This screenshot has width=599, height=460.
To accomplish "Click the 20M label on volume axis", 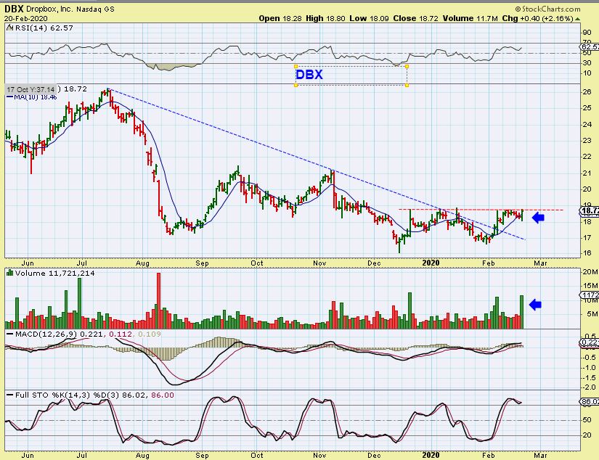I will 590,272.
